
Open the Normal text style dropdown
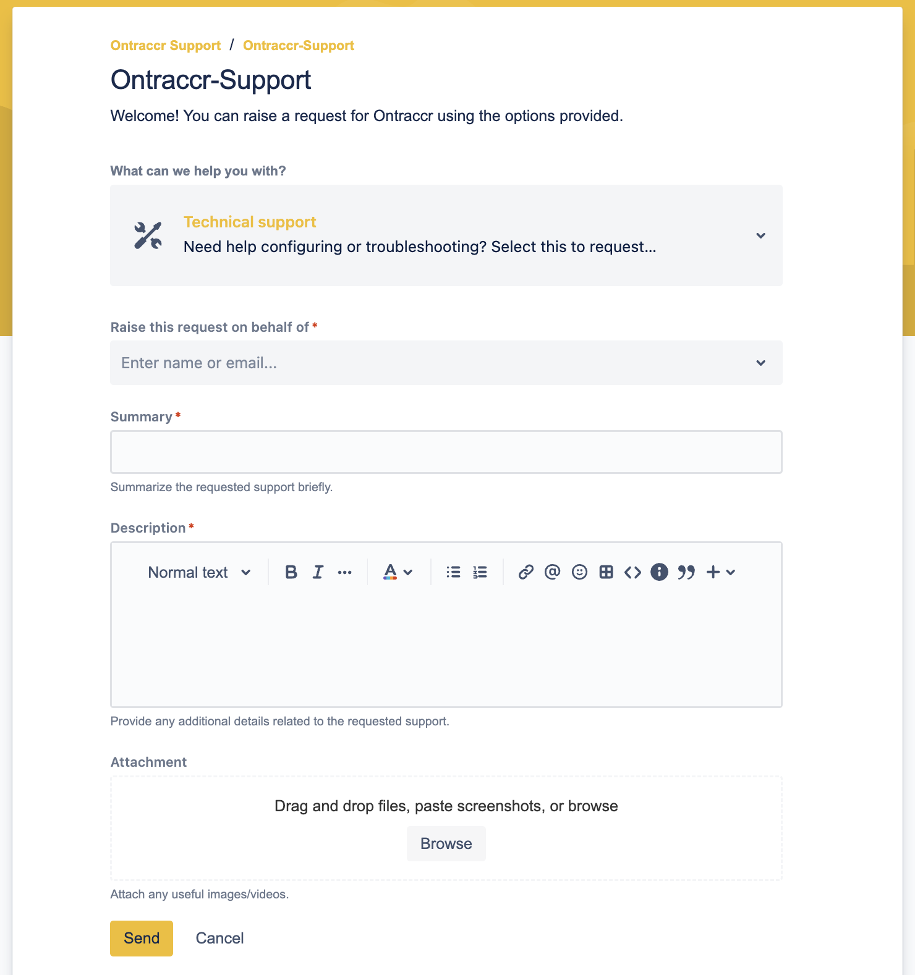point(199,572)
